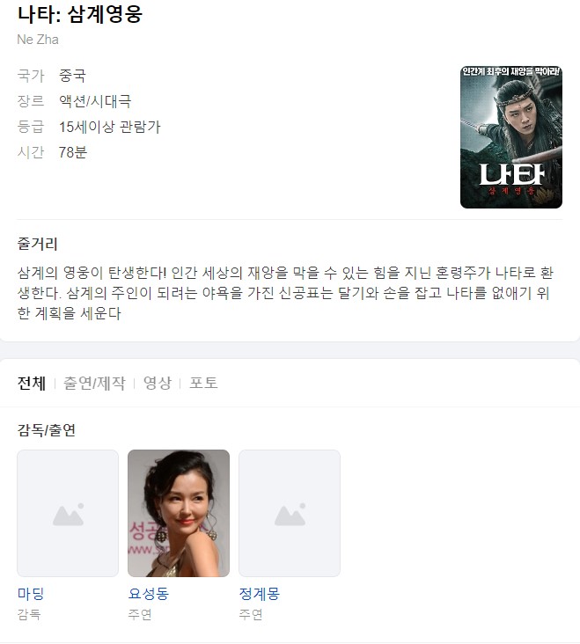Viewport: 580px width, 644px height.
Task: Click the placeholder image icon for 마딩
Action: point(68,514)
